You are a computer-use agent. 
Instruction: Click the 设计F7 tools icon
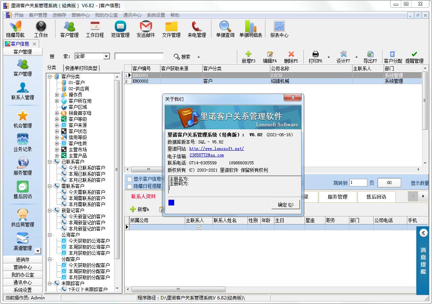(x=343, y=57)
